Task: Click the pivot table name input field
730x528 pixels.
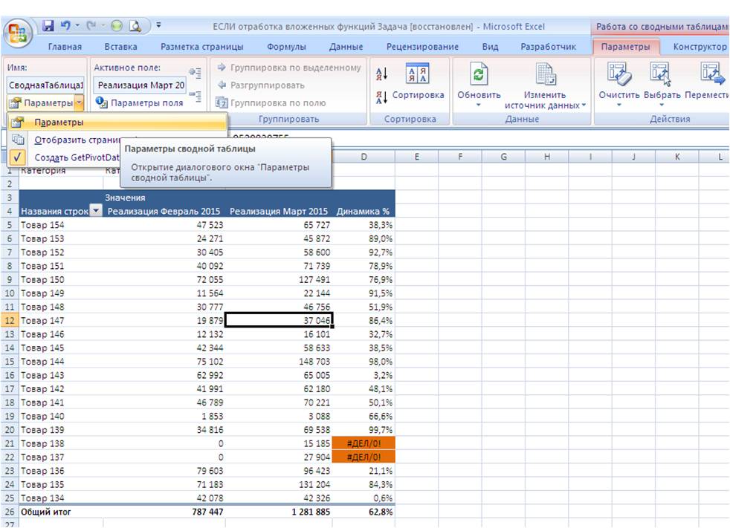Action: (46, 85)
